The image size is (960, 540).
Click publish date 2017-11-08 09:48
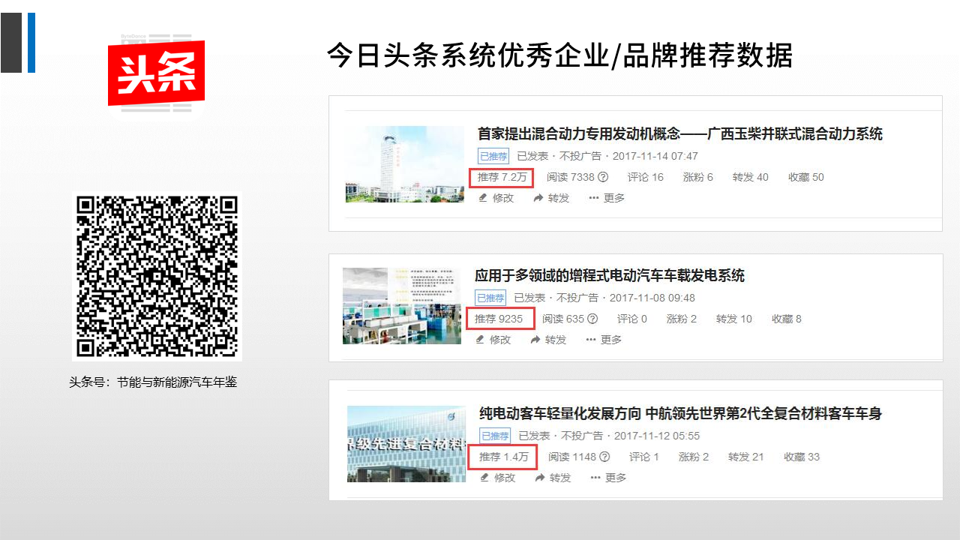point(652,298)
